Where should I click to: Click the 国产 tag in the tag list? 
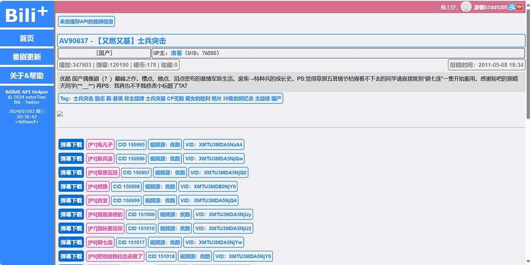pos(276,99)
